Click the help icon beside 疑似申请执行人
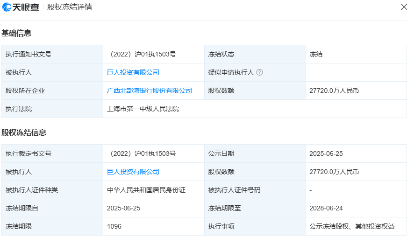Image resolution: width=407 pixels, height=237 pixels. [x=260, y=72]
